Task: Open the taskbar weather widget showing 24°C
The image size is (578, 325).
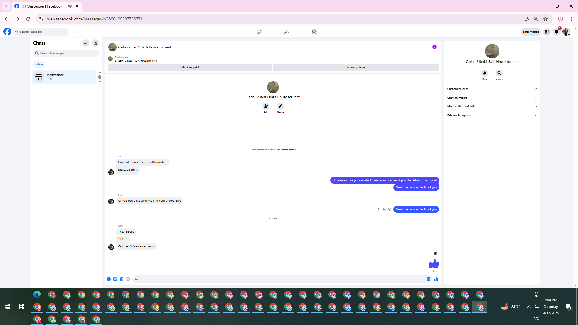Action: [511, 307]
